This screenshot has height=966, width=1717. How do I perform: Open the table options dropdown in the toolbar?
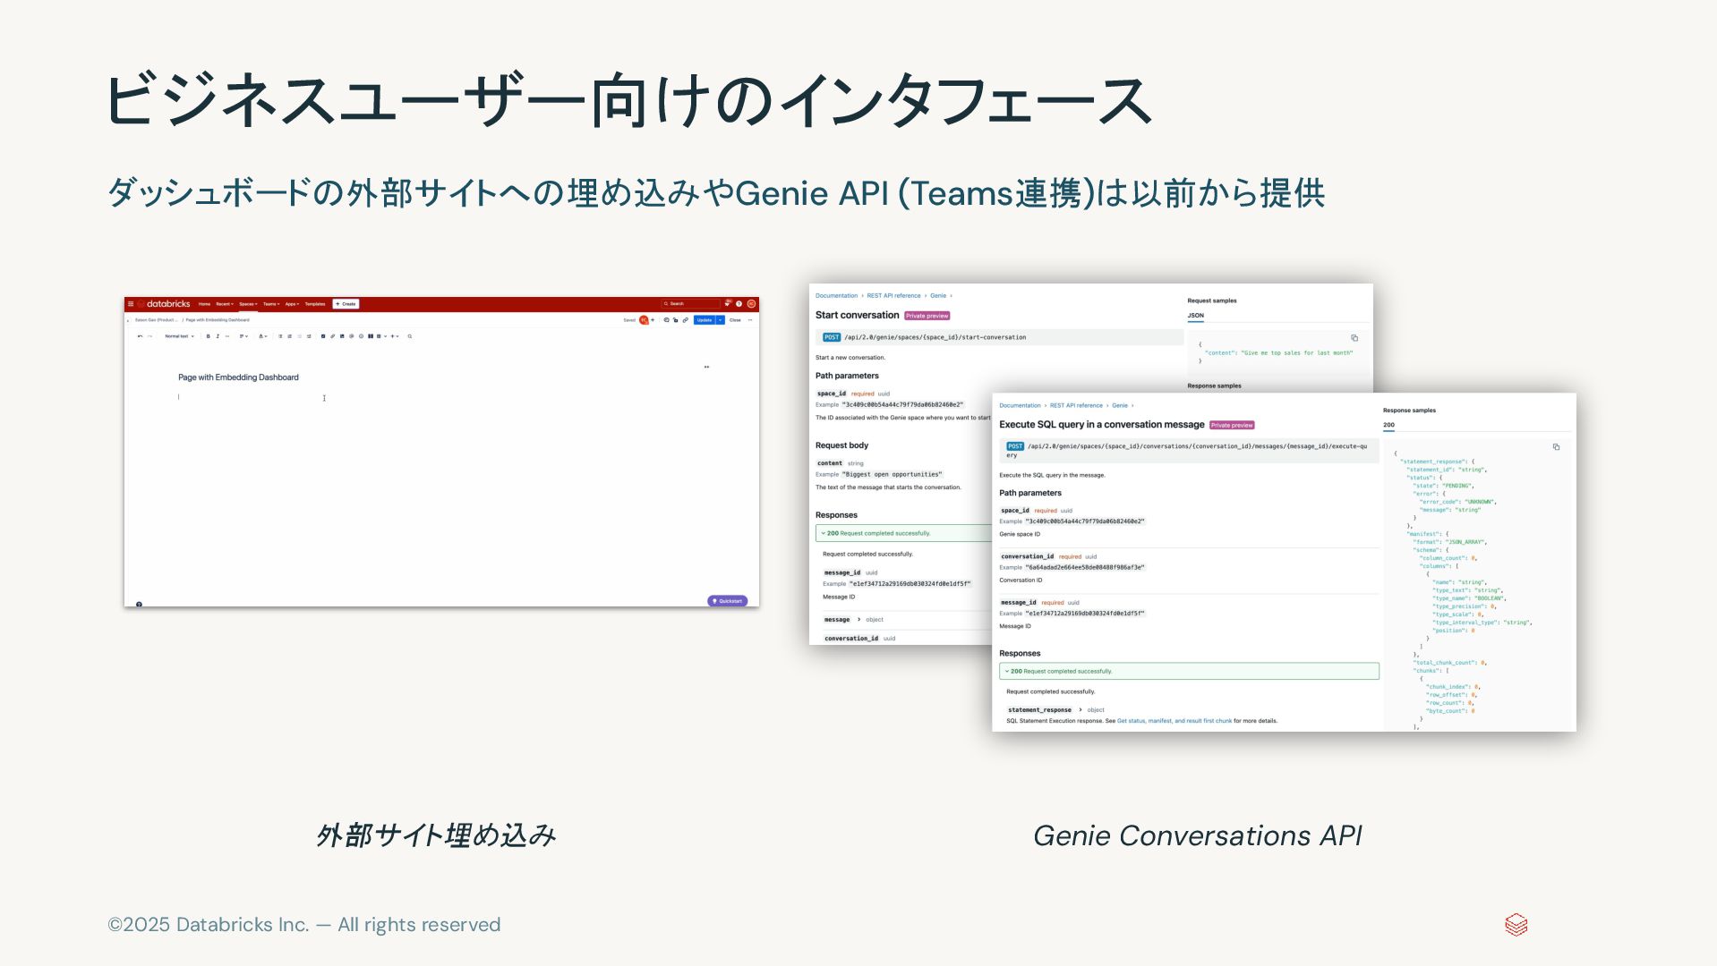click(382, 336)
